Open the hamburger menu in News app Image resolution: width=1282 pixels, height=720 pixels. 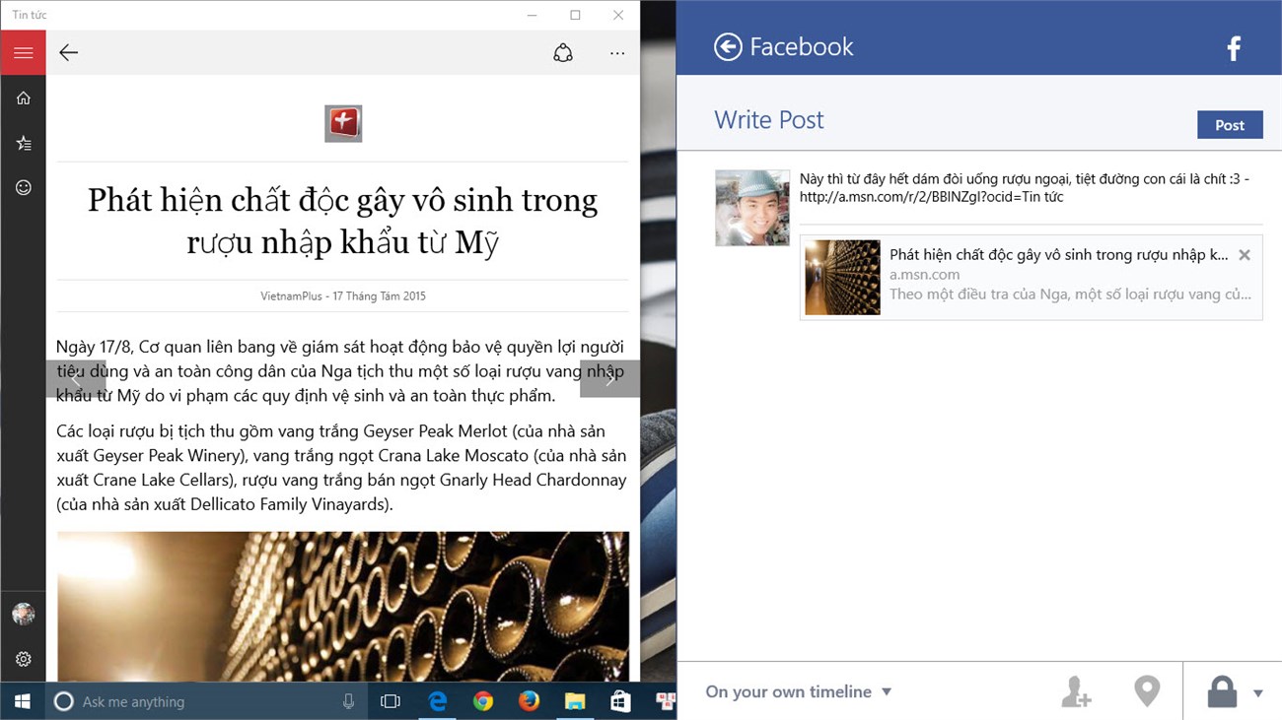pyautogui.click(x=23, y=52)
